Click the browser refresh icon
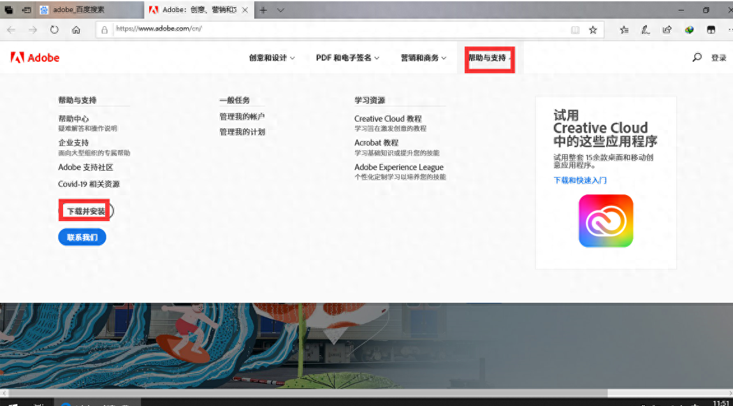The image size is (733, 406). (x=54, y=29)
